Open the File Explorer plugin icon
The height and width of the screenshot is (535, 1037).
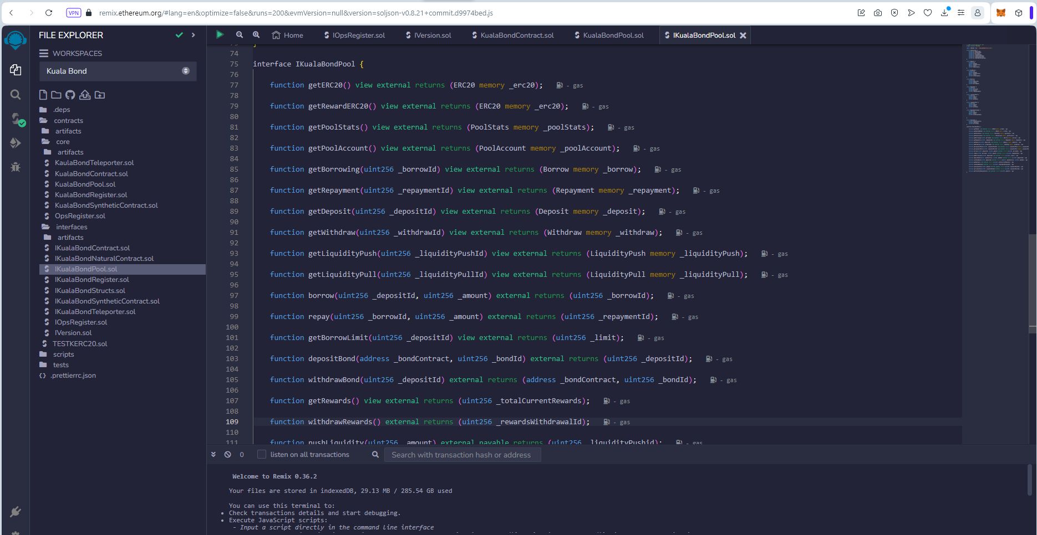(16, 70)
